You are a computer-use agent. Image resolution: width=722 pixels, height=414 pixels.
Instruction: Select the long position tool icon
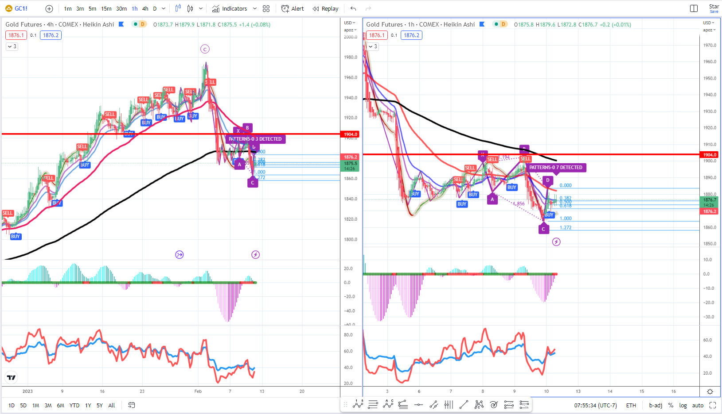tap(509, 404)
